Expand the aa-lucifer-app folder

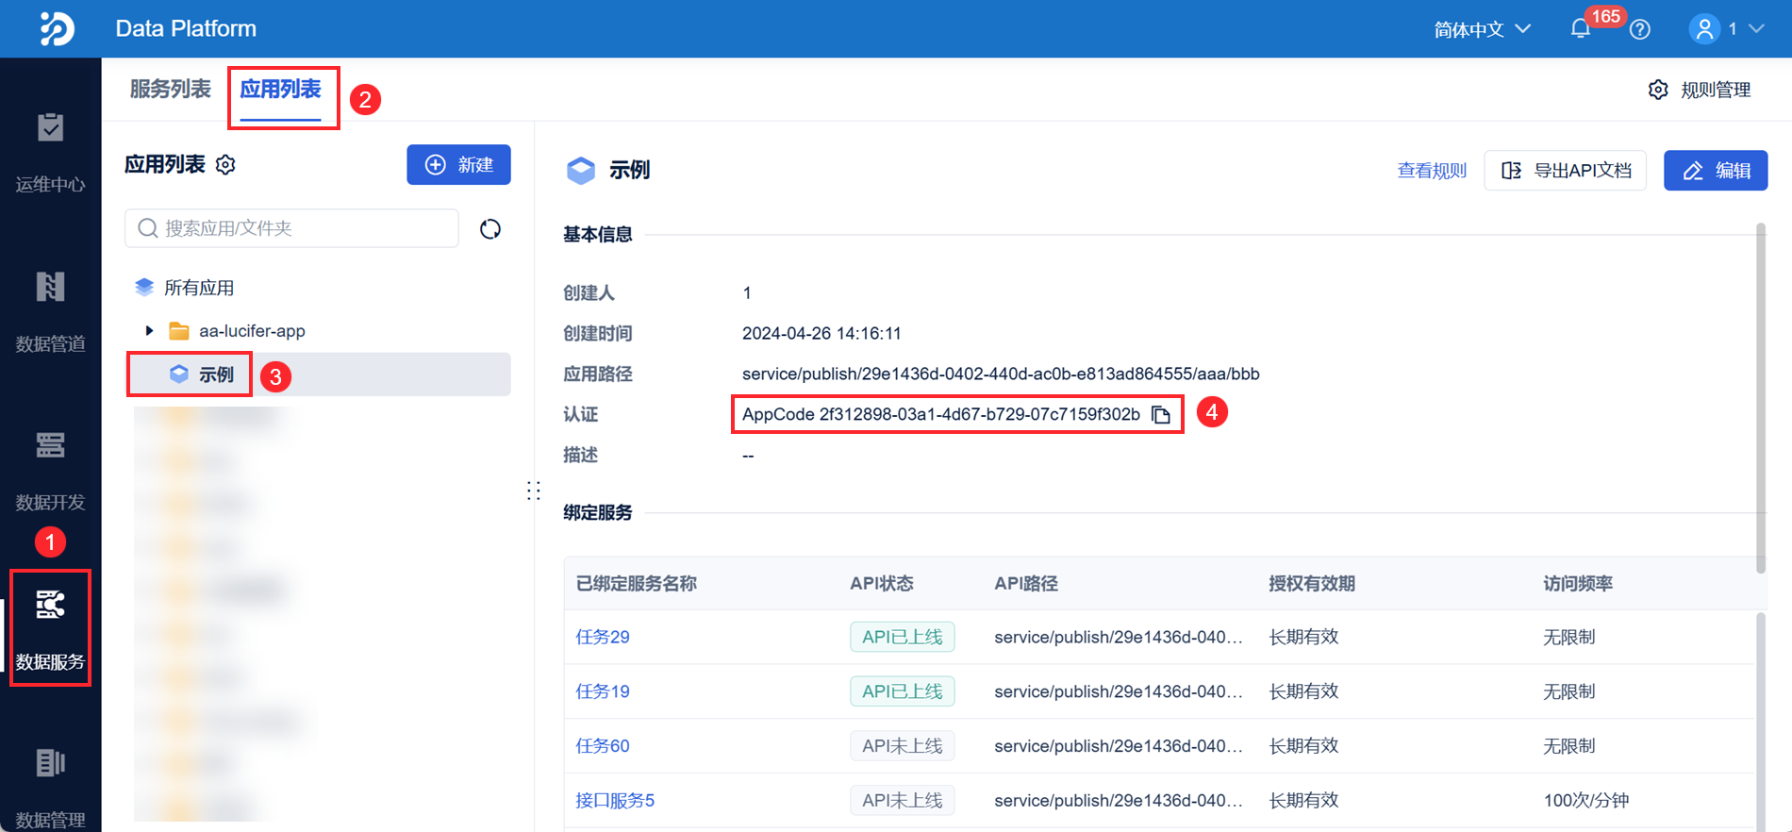tap(149, 331)
